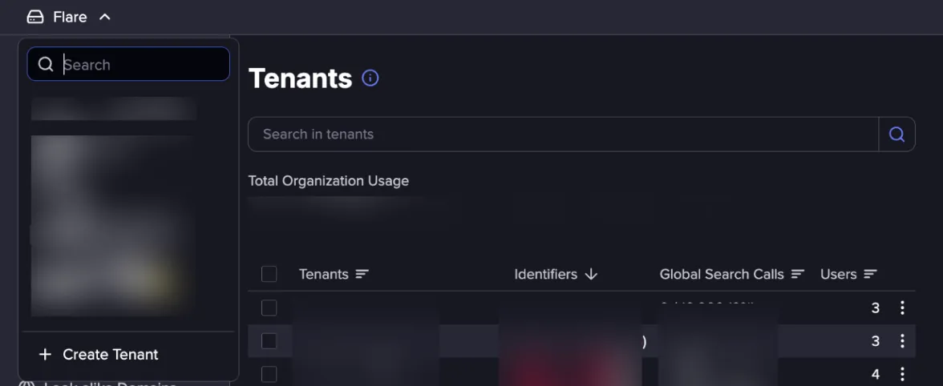Click sort icon next to Tenants column
Image resolution: width=943 pixels, height=386 pixels.
pos(362,275)
